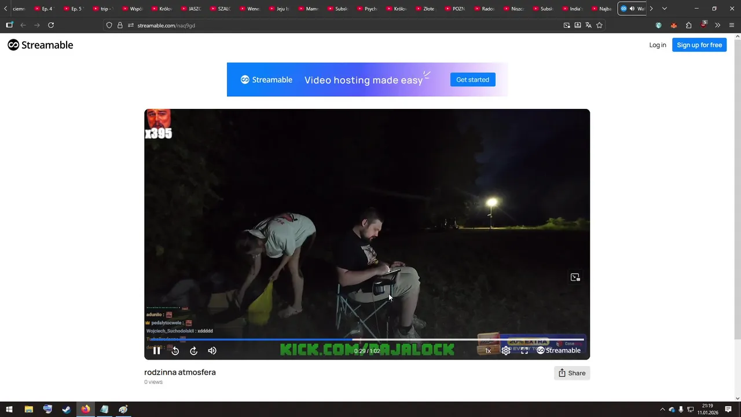741x417 pixels.
Task: Mute the current tab's audio icon
Action: coord(632,9)
